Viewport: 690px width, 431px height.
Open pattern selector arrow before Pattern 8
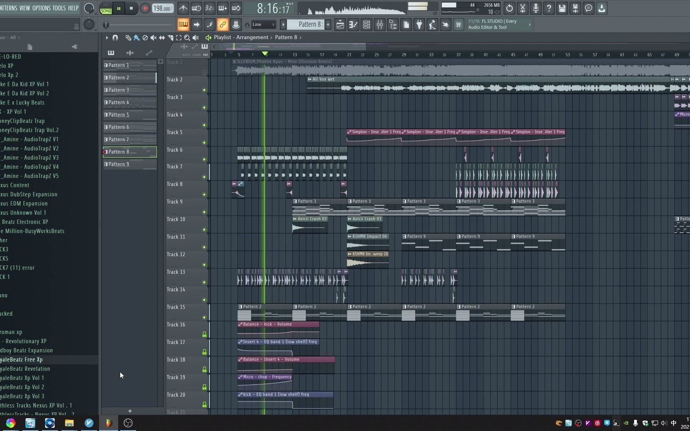(283, 25)
